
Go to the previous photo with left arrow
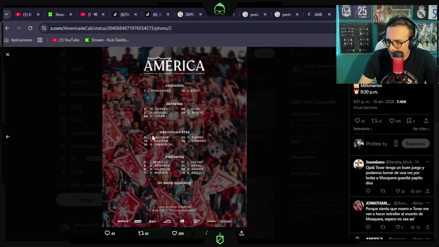tap(8, 137)
